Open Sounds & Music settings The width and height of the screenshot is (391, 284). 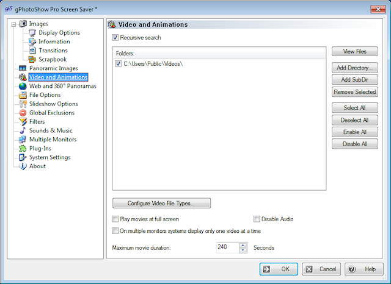click(x=51, y=130)
